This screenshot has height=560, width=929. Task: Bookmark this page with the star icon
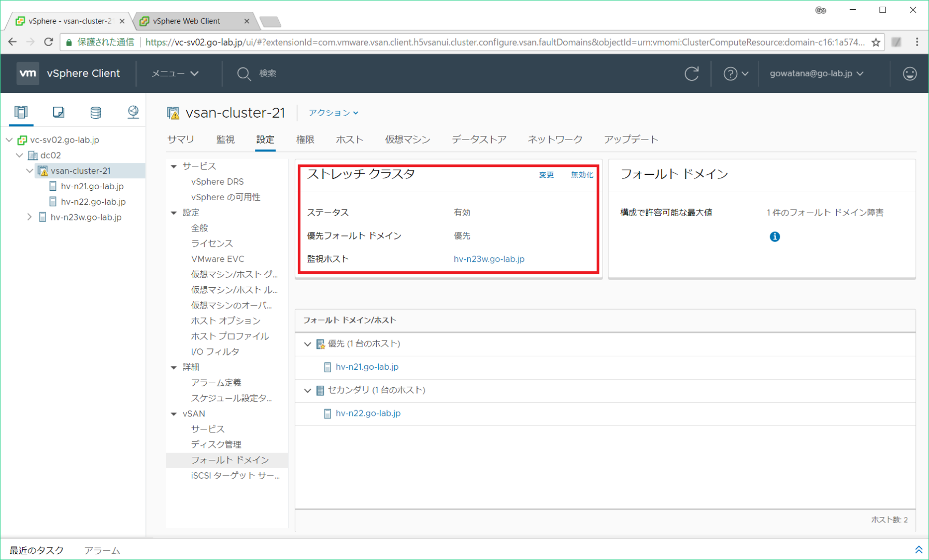click(x=876, y=42)
